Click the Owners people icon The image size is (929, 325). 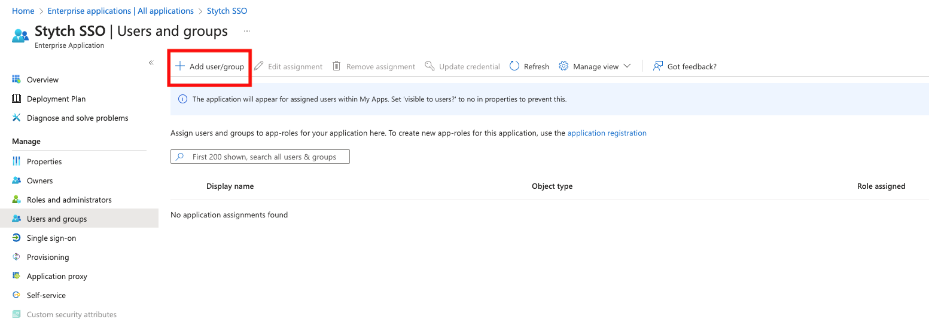pos(17,180)
